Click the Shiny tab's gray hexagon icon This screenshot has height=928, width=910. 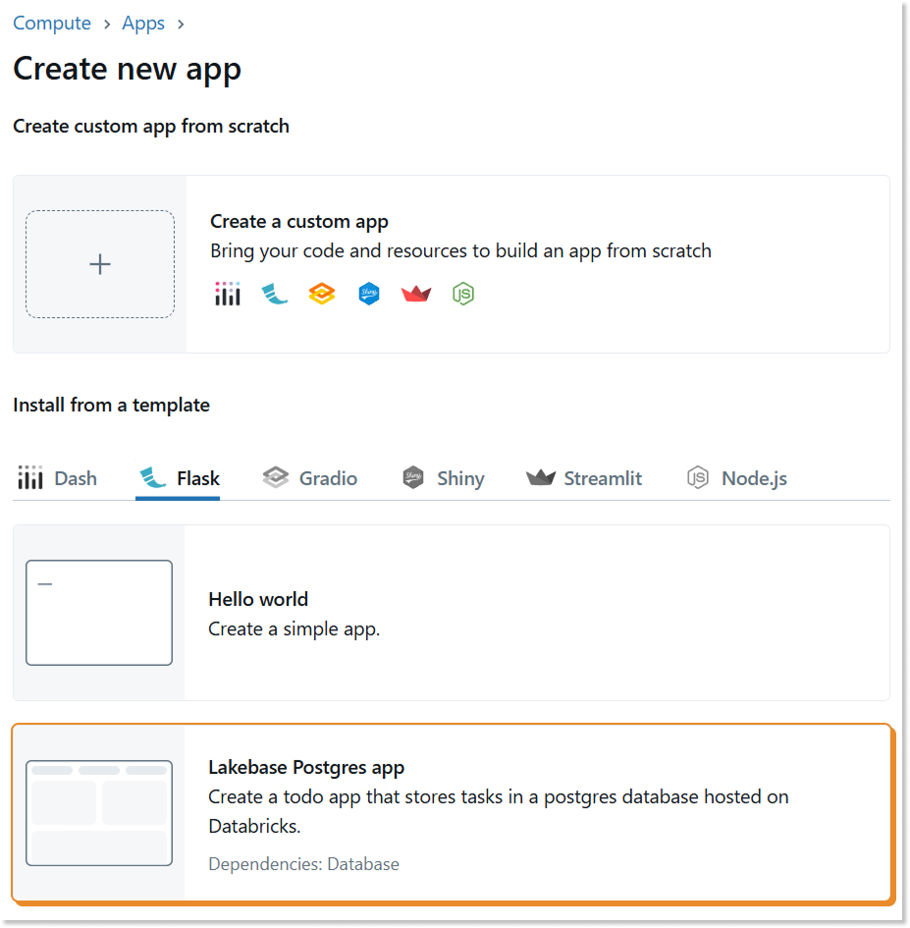click(413, 477)
